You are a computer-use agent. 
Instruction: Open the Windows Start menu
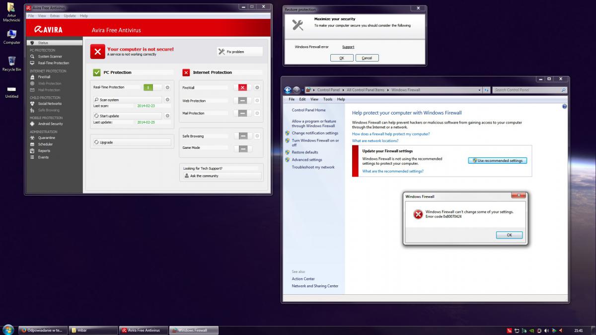(8, 330)
